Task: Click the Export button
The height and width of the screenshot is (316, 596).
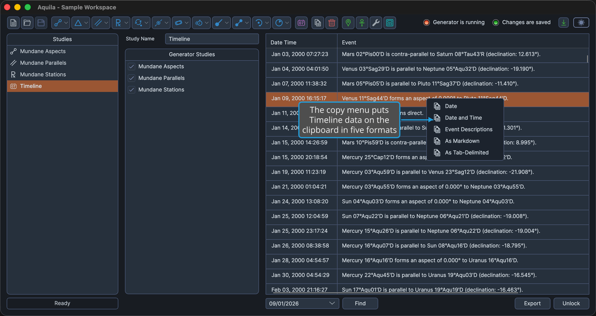Action: click(x=532, y=304)
